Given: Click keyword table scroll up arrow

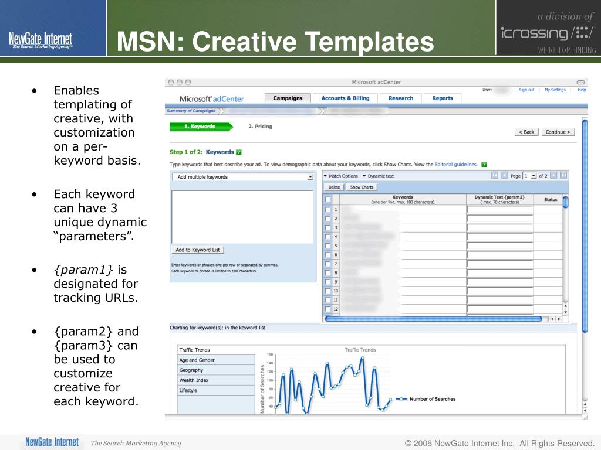Looking at the screenshot, I should pyautogui.click(x=565, y=306).
